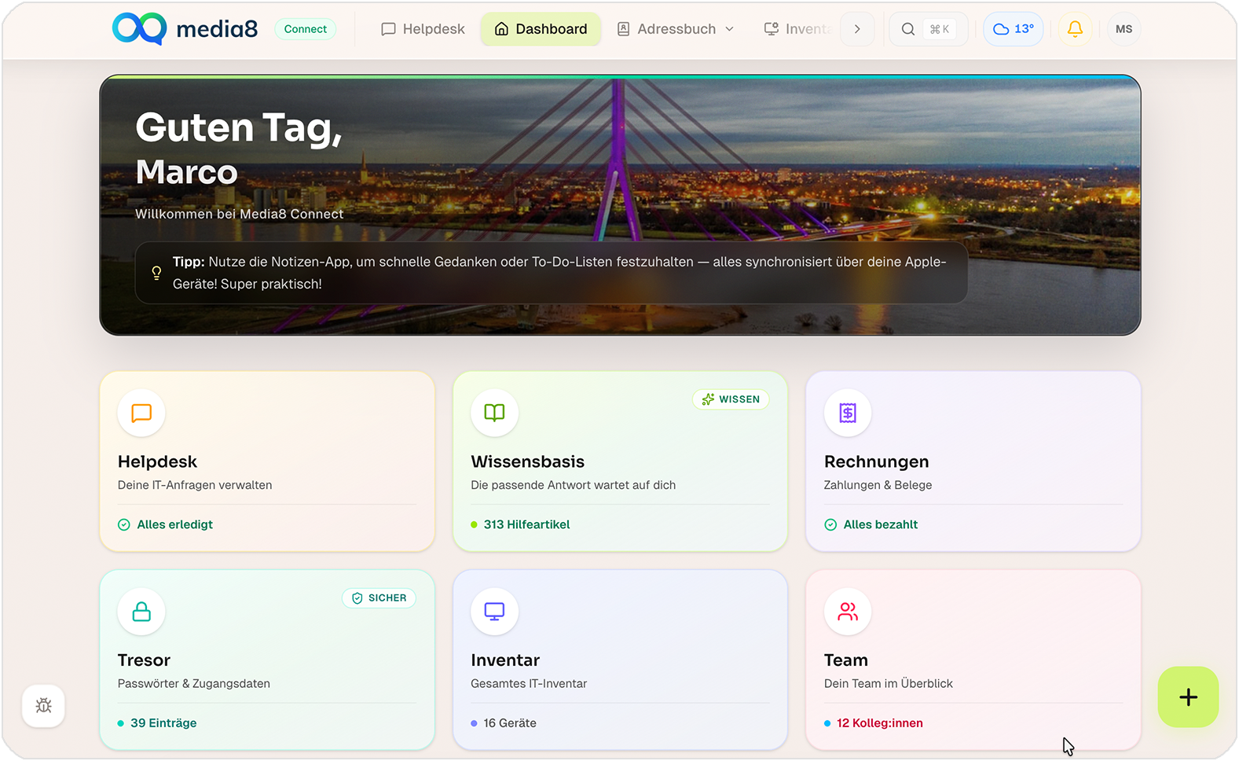Click 'Gesamtes IT-Inventar' subtitle
This screenshot has width=1239, height=761.
529,684
